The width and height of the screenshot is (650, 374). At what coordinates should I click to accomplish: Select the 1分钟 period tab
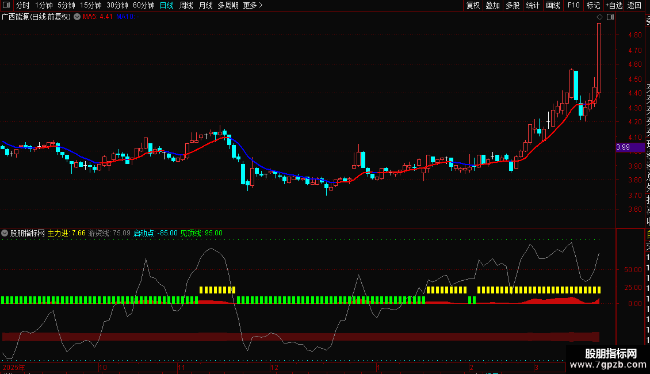(x=44, y=5)
